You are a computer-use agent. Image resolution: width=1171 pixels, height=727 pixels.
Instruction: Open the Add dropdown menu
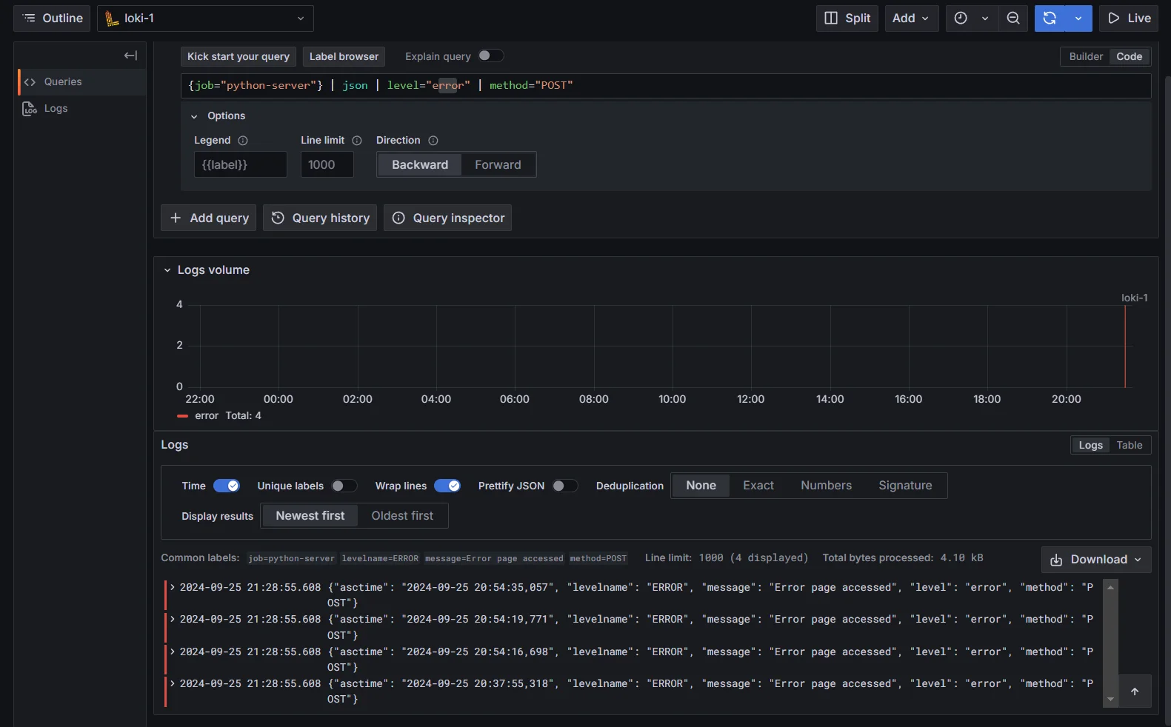[912, 19]
